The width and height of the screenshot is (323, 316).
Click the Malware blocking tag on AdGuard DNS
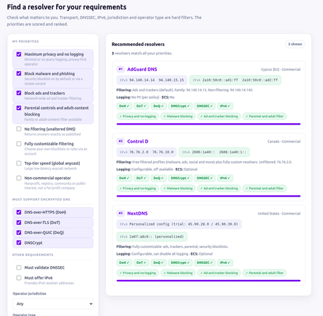coord(178,116)
